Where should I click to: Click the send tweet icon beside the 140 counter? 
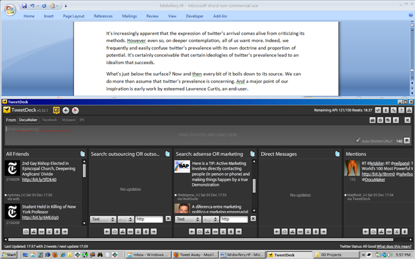(407, 141)
